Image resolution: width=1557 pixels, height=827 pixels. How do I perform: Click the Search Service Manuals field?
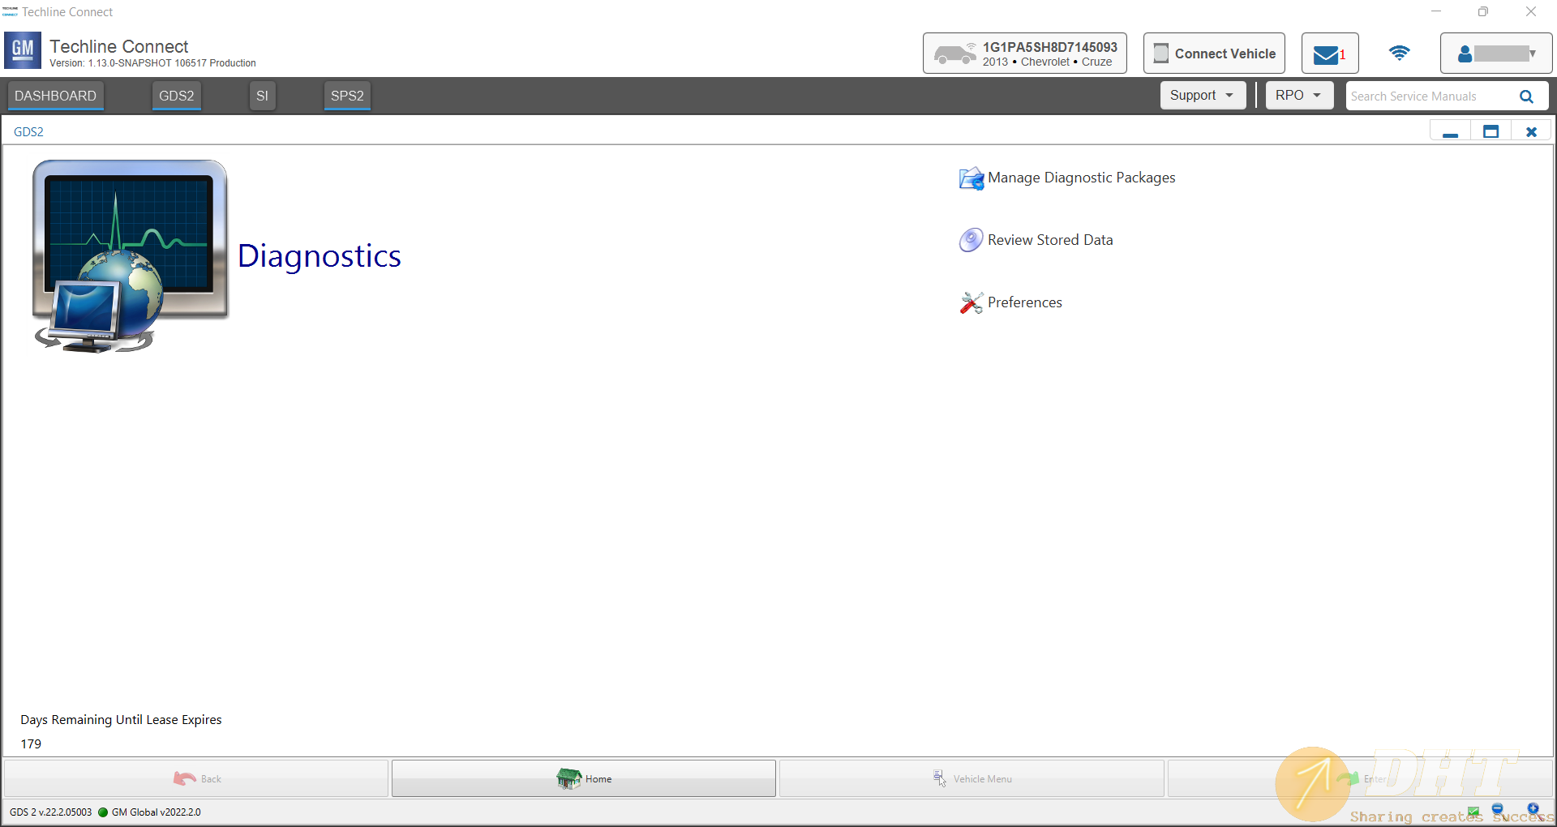[1427, 96]
